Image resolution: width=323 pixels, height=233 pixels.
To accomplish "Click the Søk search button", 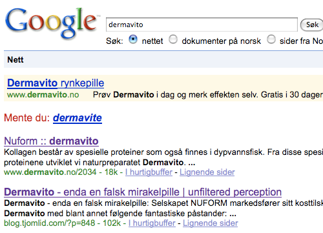I will [311, 25].
